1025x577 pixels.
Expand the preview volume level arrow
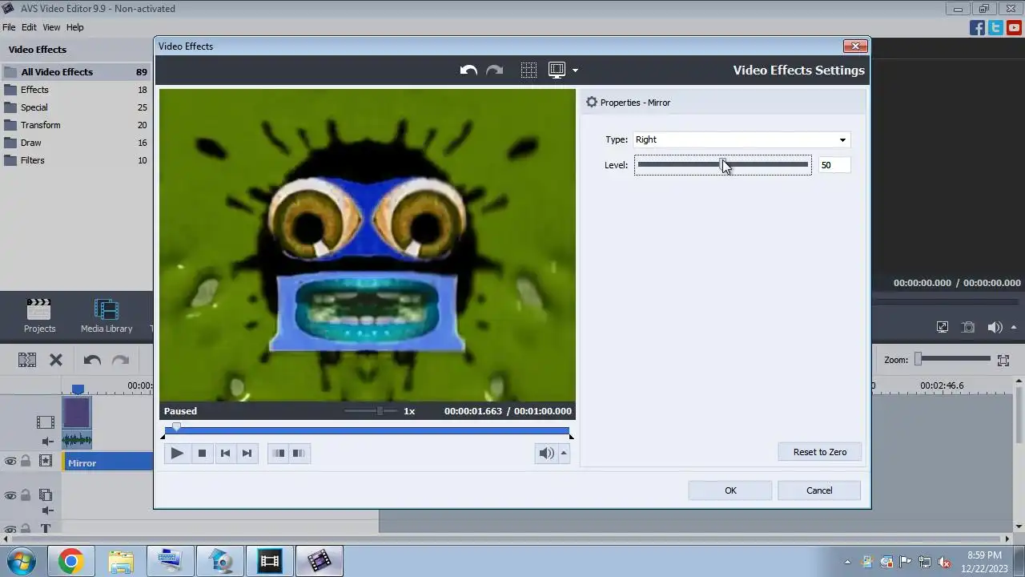coord(564,454)
